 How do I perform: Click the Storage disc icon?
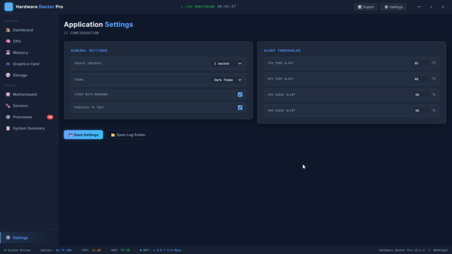8,75
